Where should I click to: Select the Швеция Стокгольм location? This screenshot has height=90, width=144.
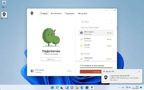(96, 39)
